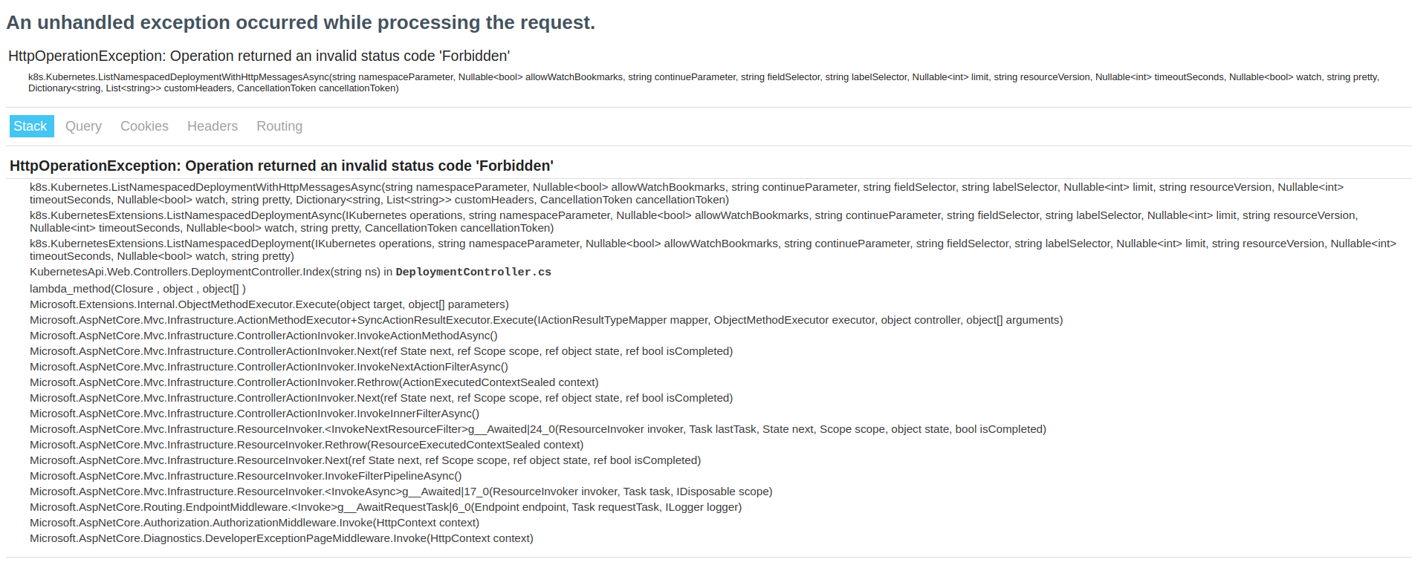Click the bold DeploymentController.cs file name
The image size is (1412, 565).
click(473, 272)
